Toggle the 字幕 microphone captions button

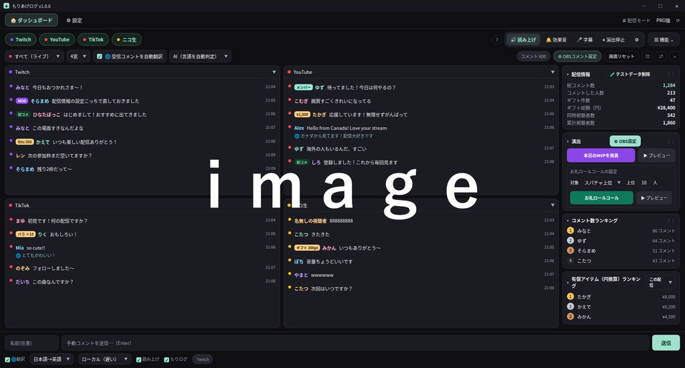click(x=585, y=39)
